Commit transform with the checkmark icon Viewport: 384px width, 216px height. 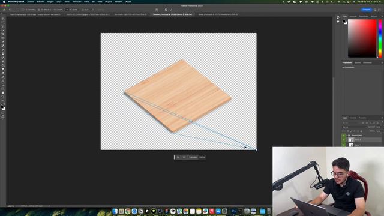pos(171,10)
